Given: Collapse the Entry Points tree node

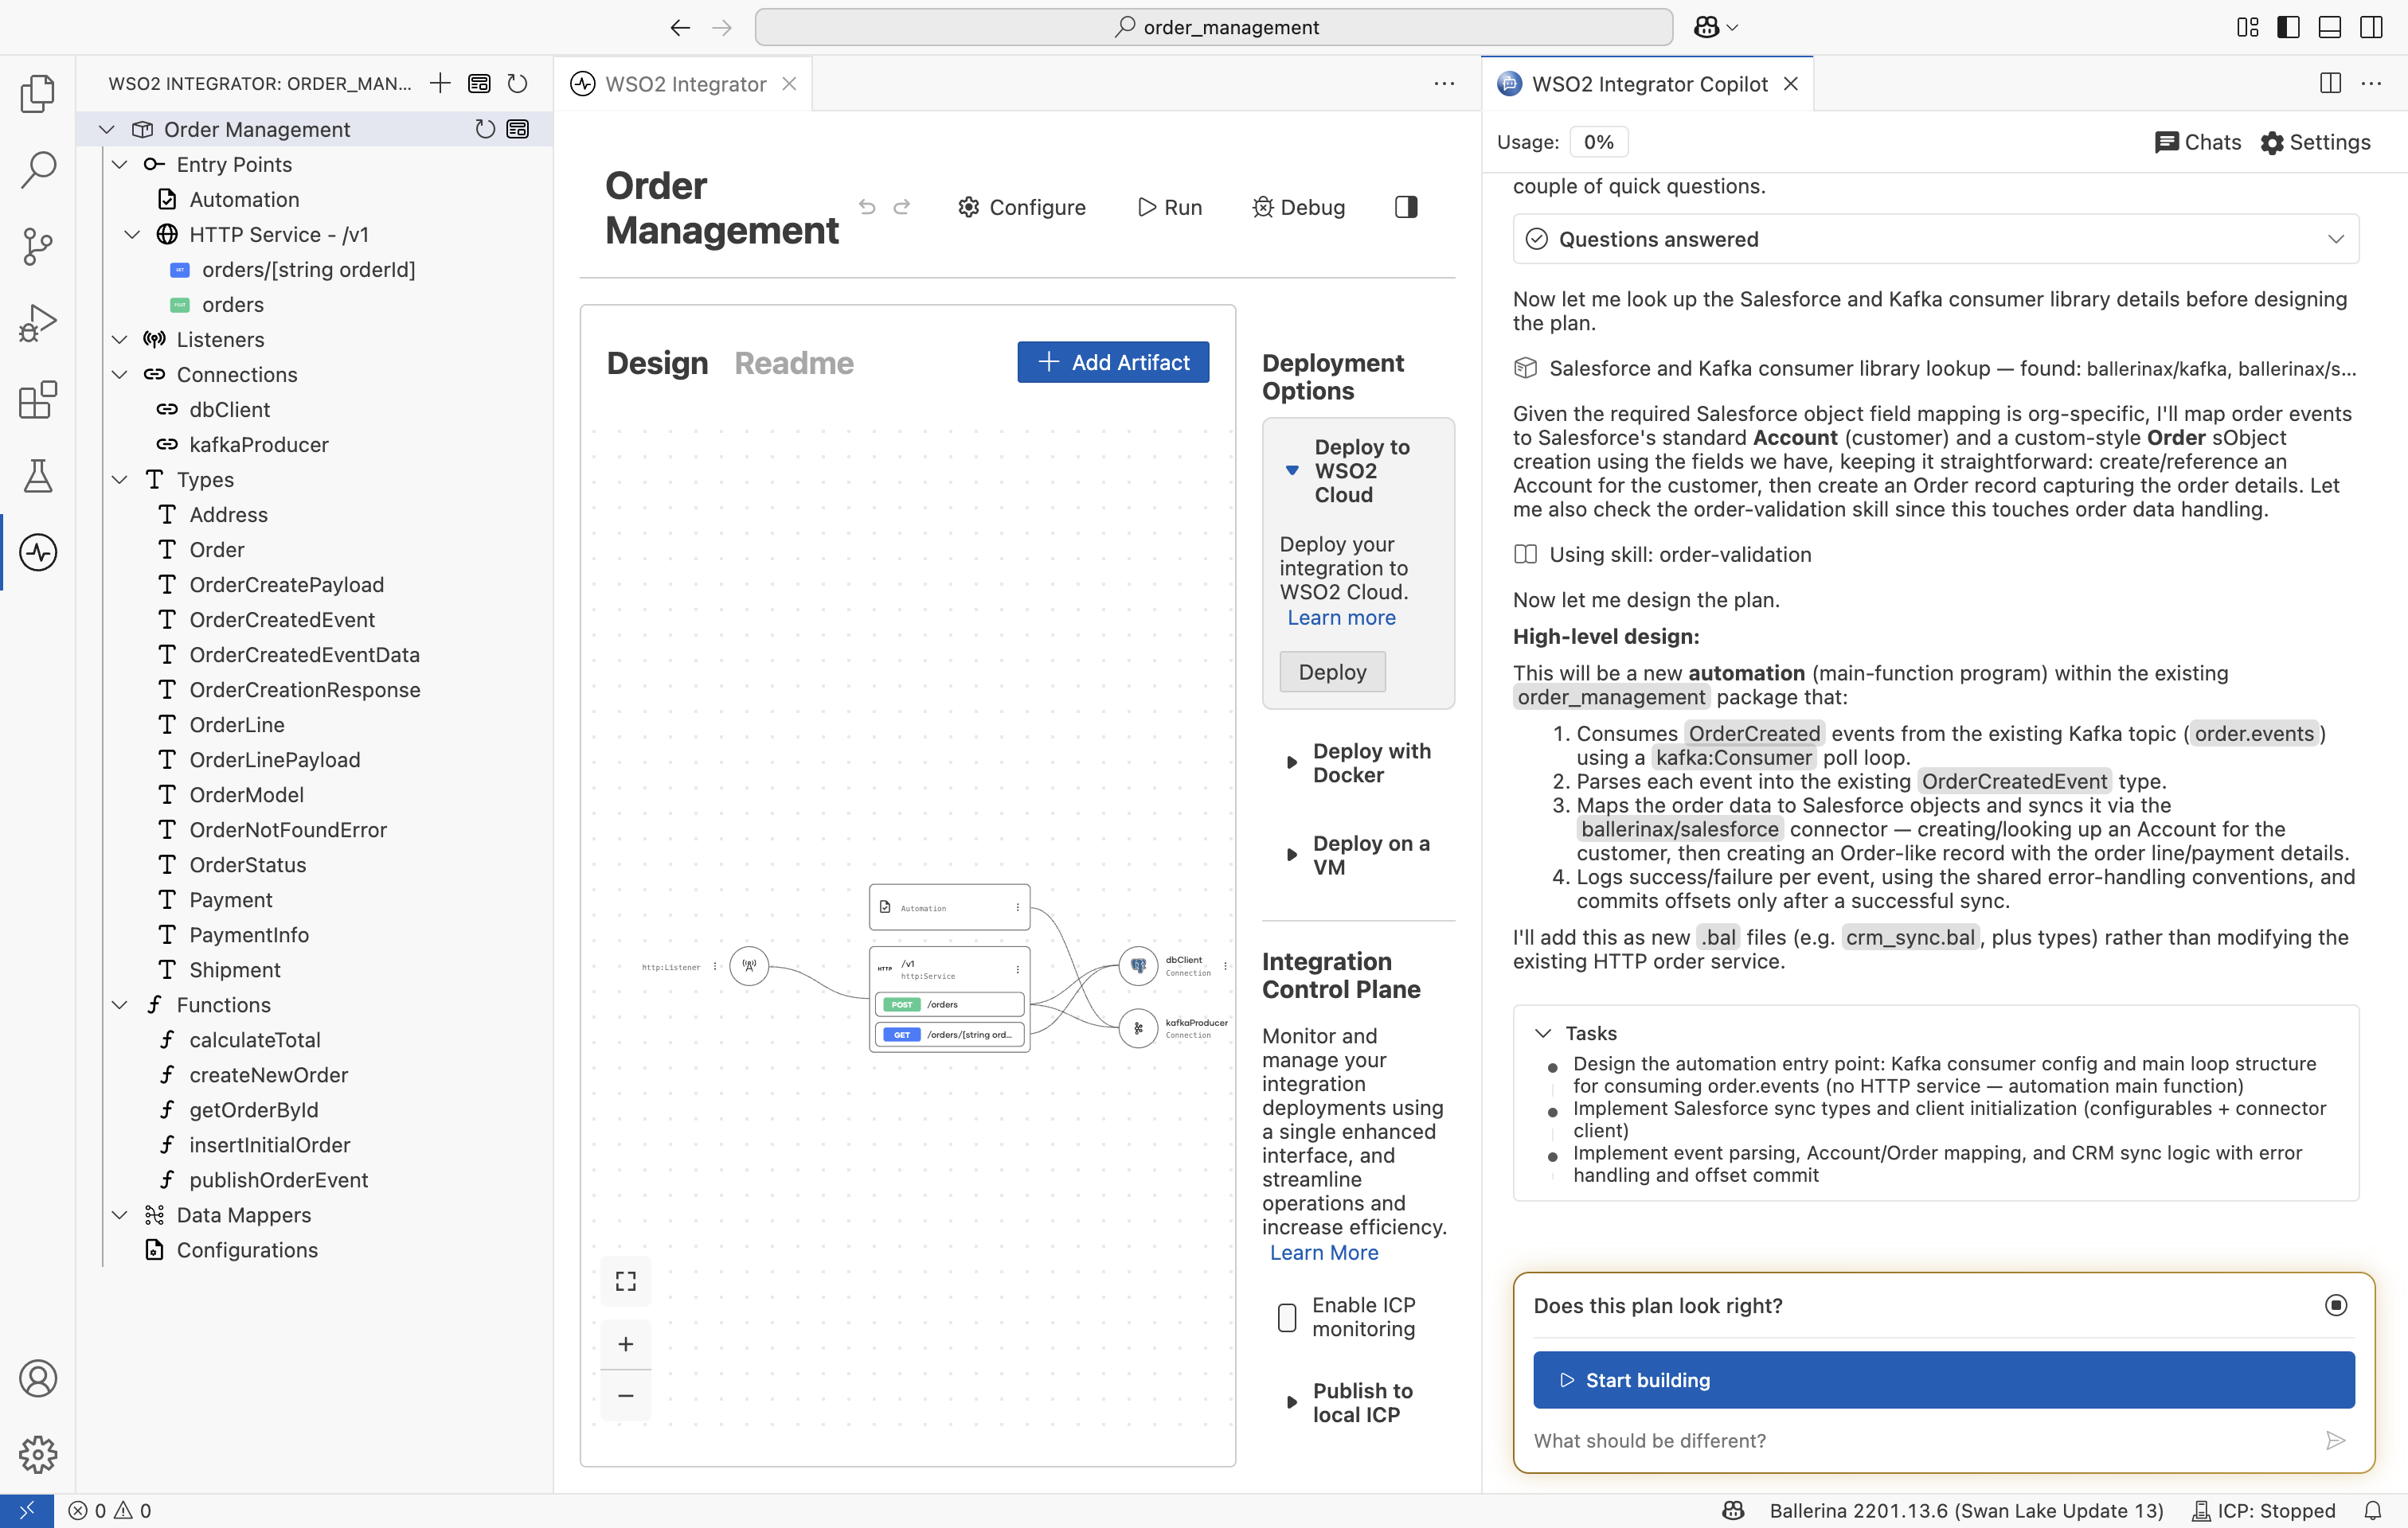Looking at the screenshot, I should point(120,164).
